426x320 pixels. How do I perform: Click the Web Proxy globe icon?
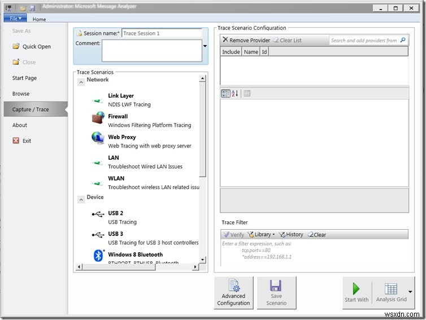click(x=98, y=138)
